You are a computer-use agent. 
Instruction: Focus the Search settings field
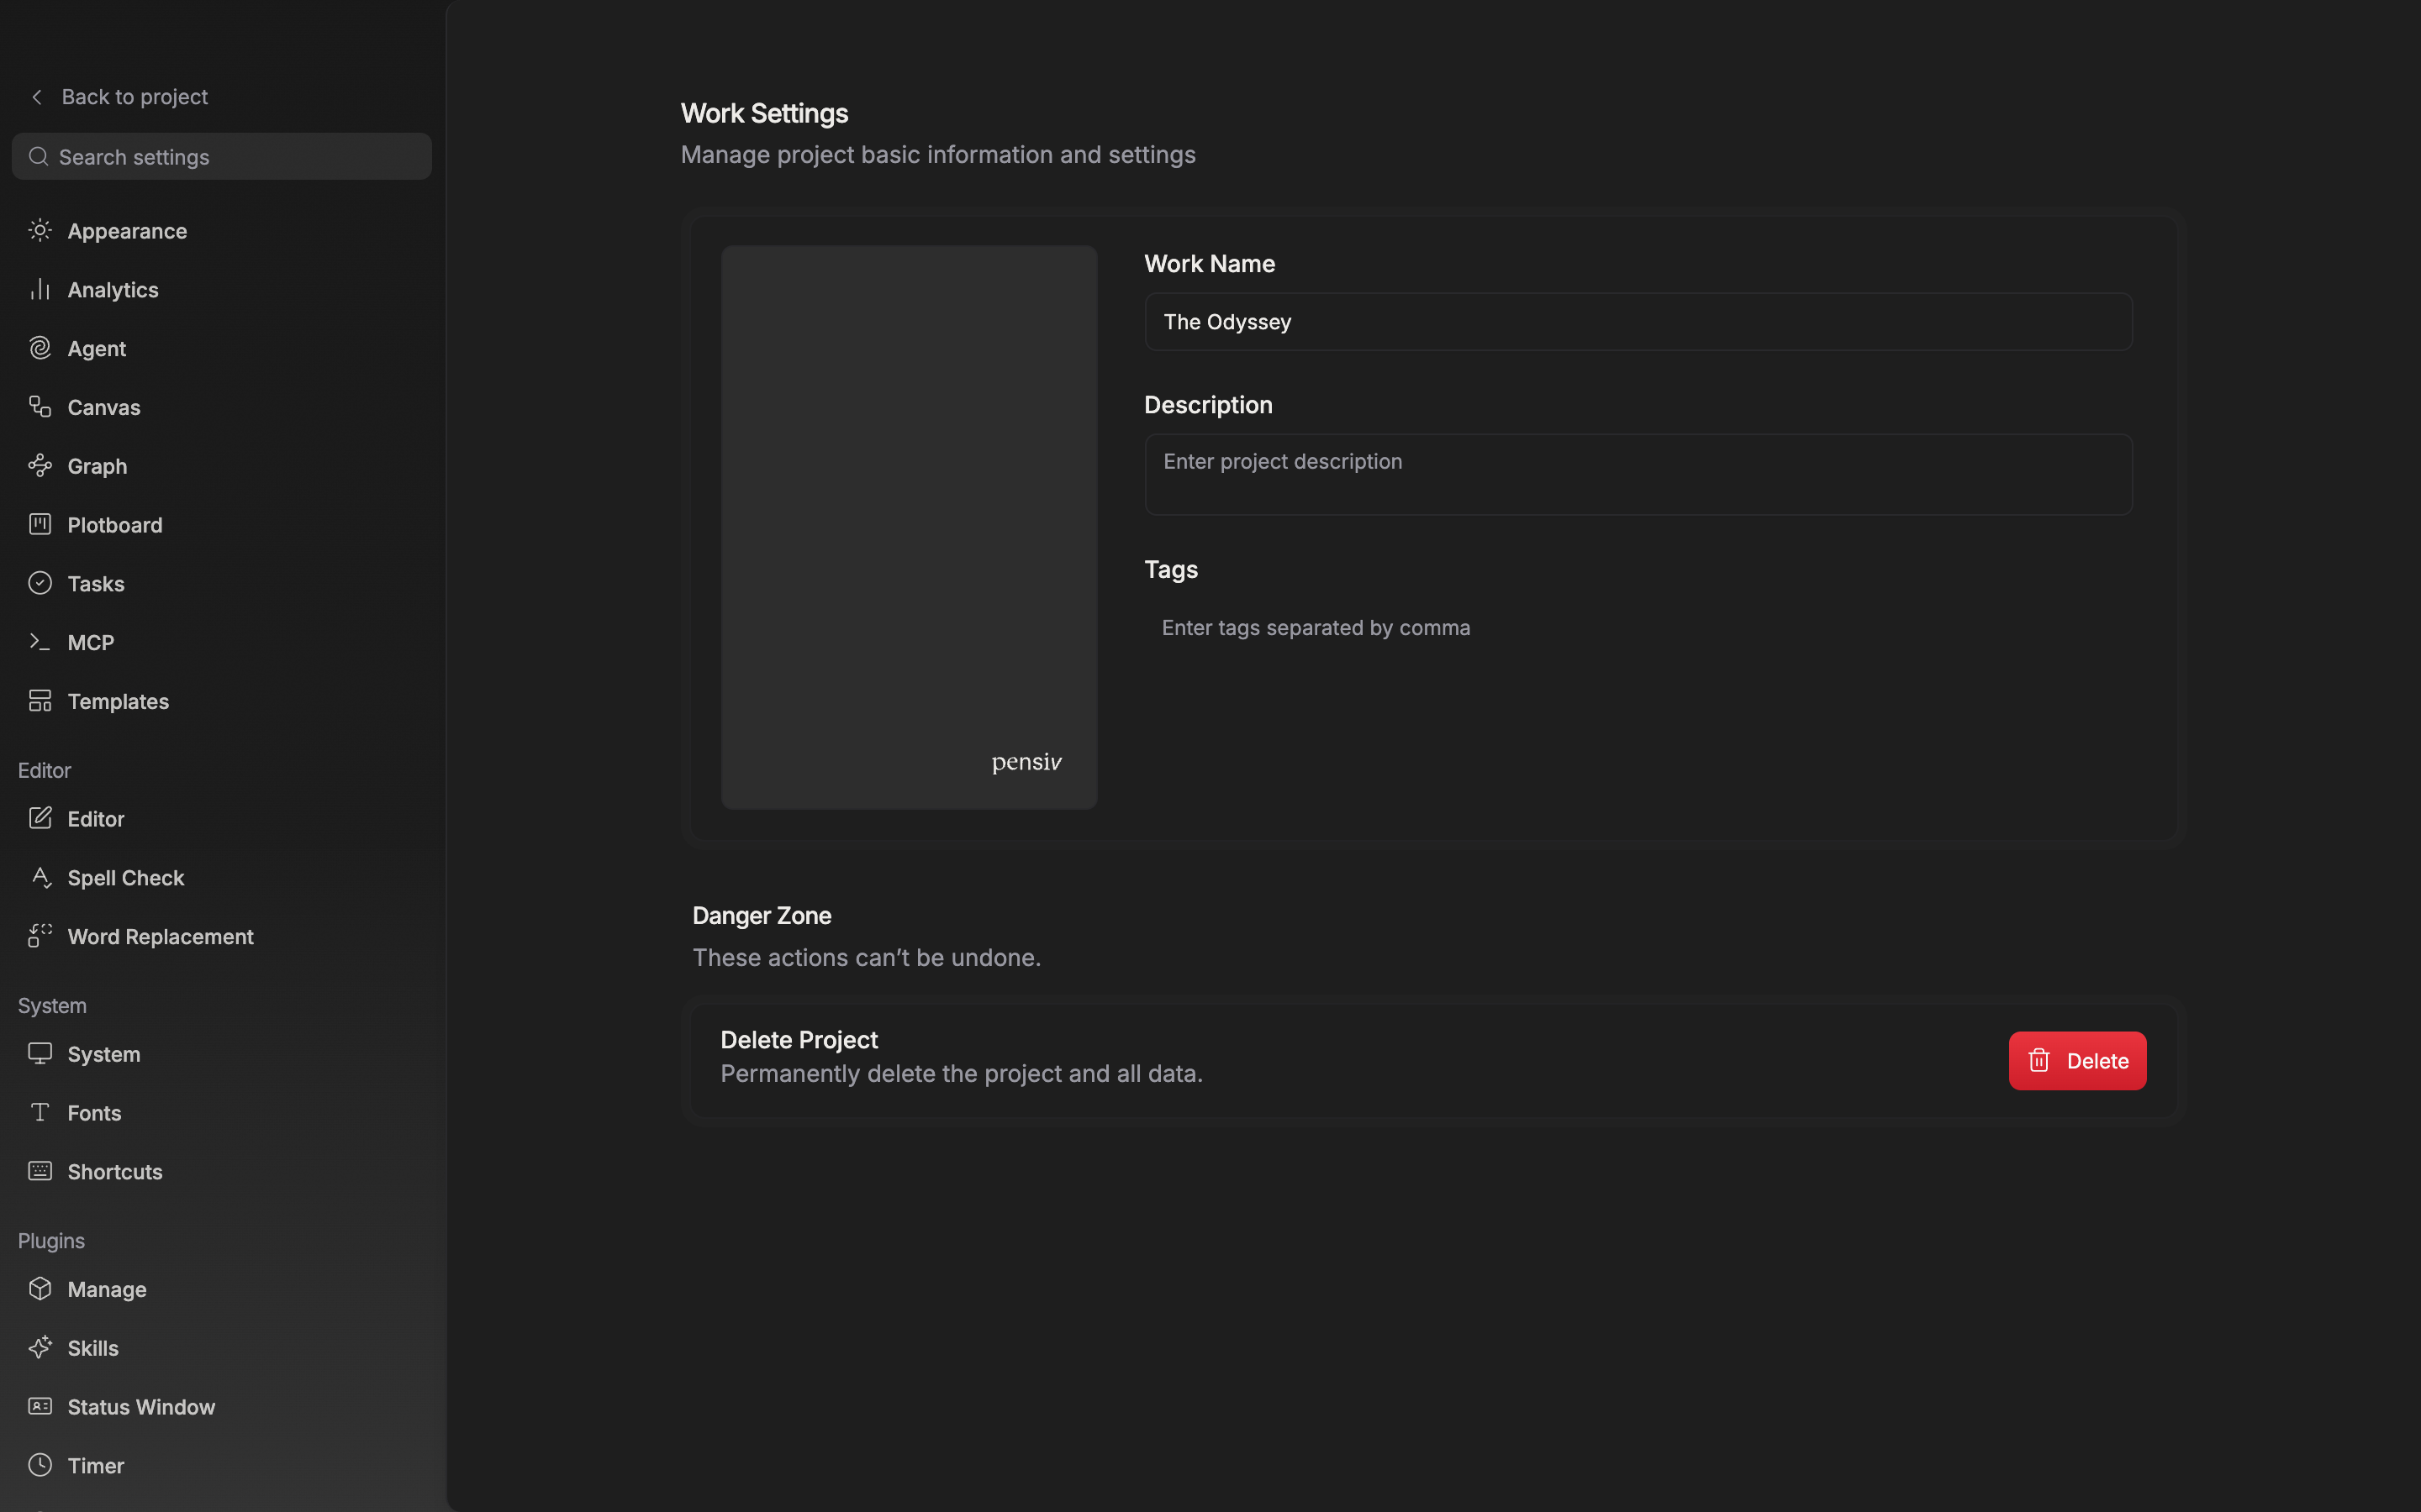click(x=221, y=156)
